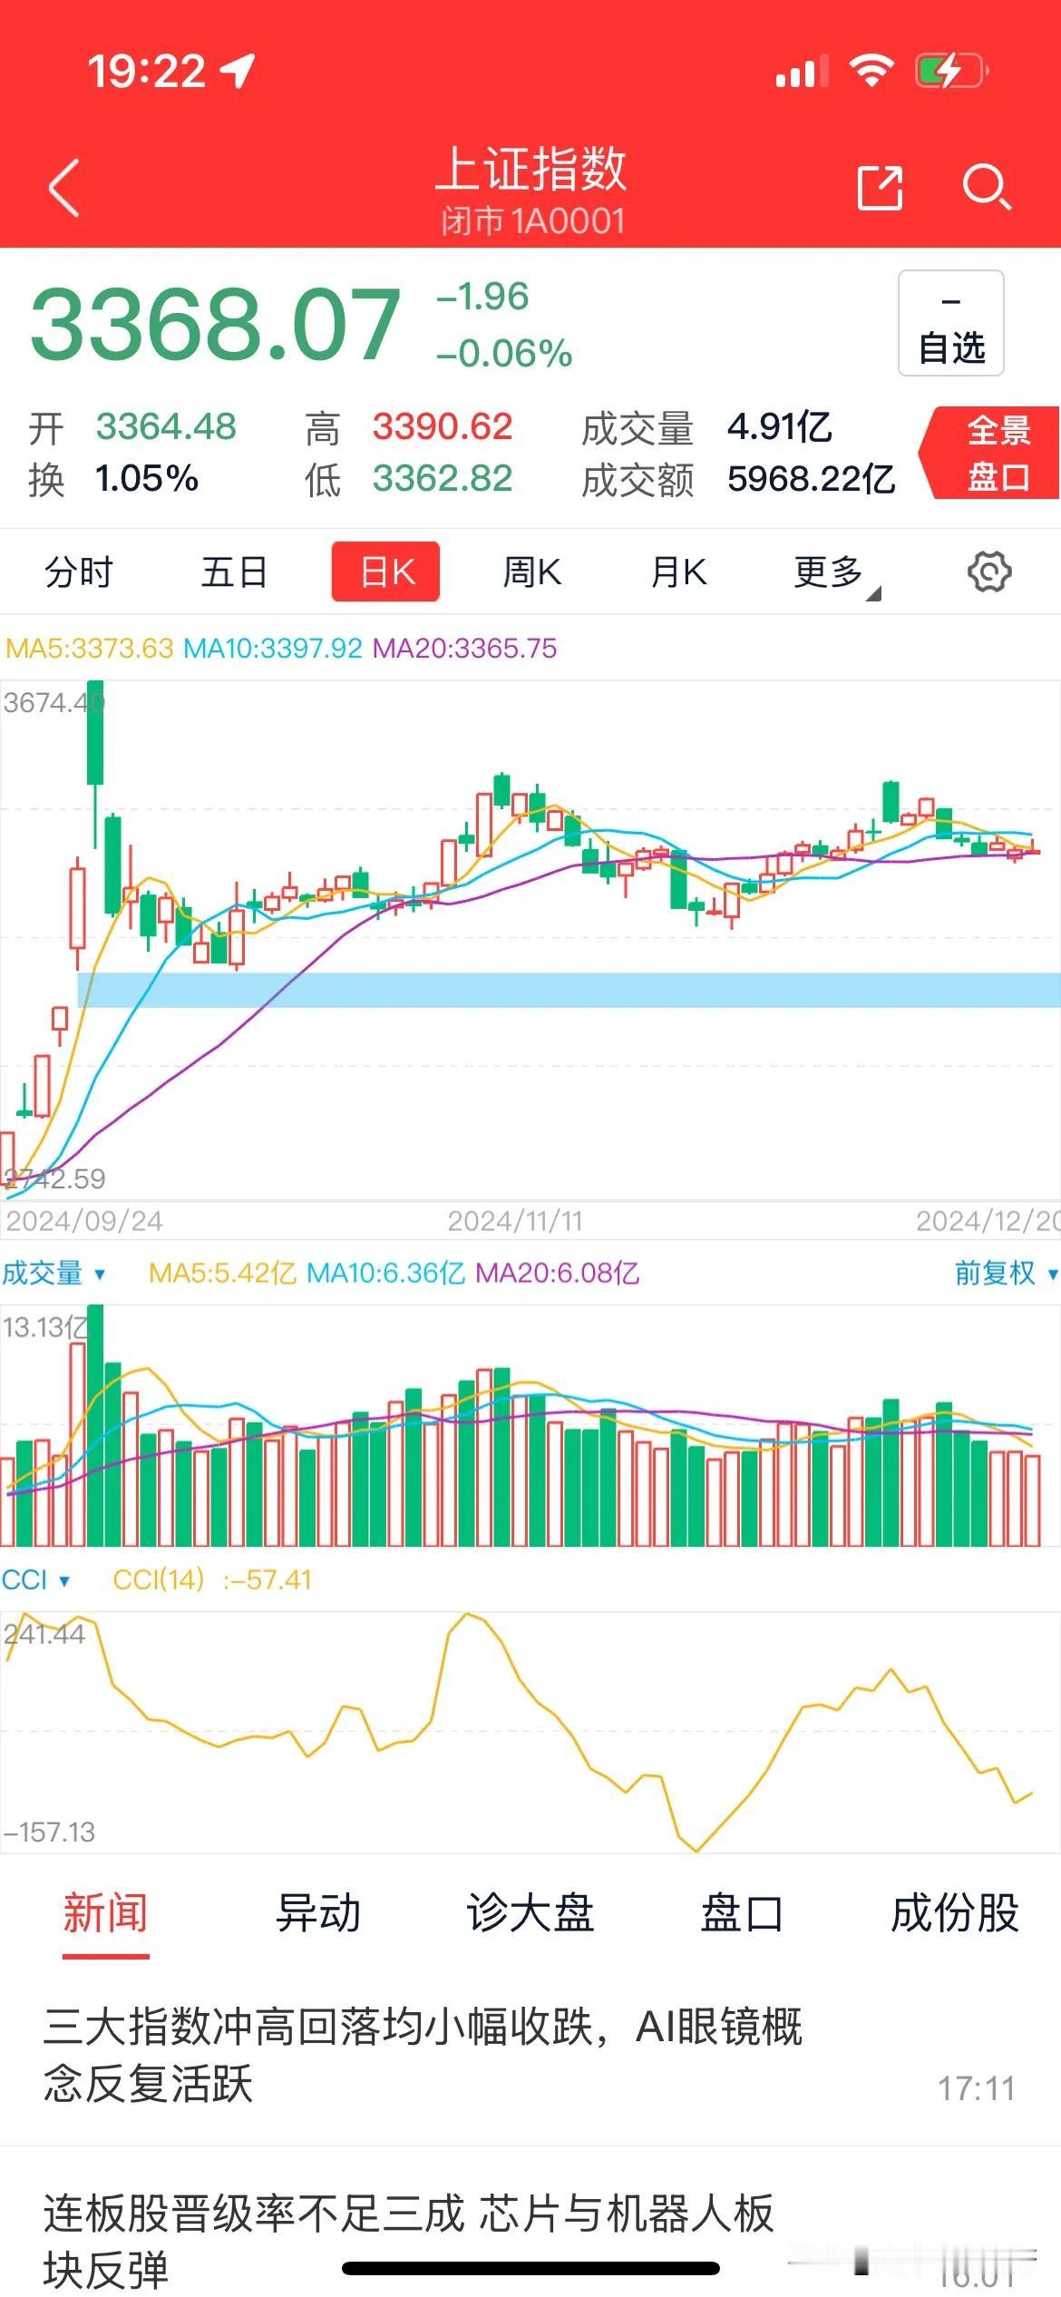1061x2297 pixels.
Task: Expand the 更多 periods dropdown
Action: [836, 573]
